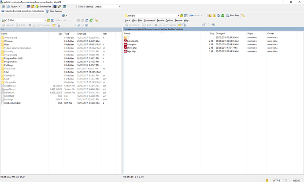
Task: Click the Synchronize button
Action: point(43,7)
